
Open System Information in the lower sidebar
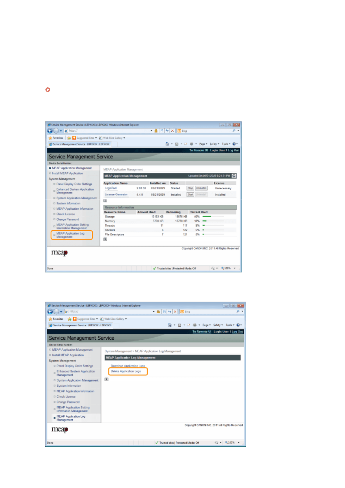69,386
